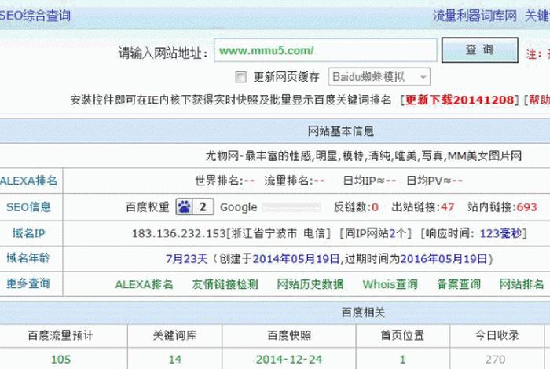Click the 世界排名 value
Image resolution: width=550 pixels, height=369 pixels.
point(249,181)
